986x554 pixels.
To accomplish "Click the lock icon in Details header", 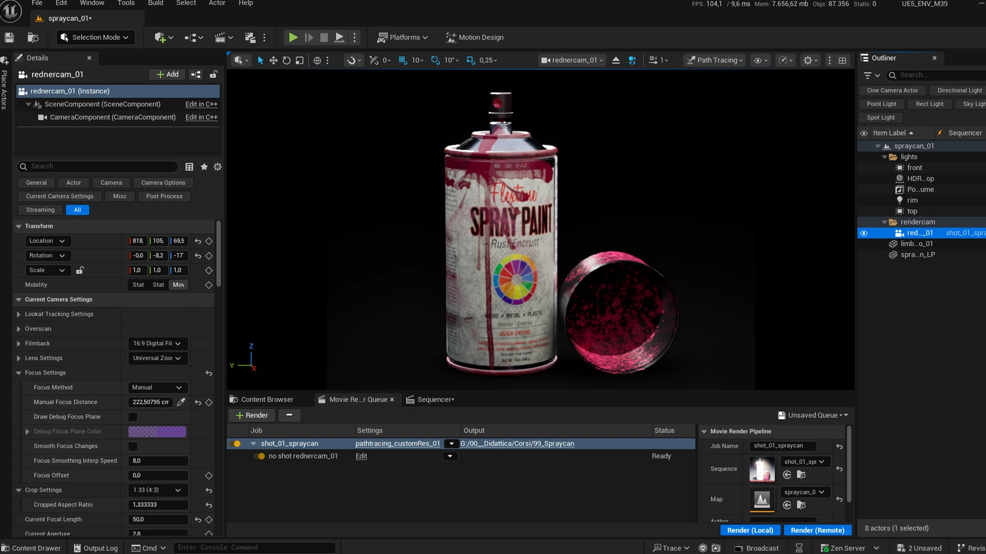I will (214, 75).
